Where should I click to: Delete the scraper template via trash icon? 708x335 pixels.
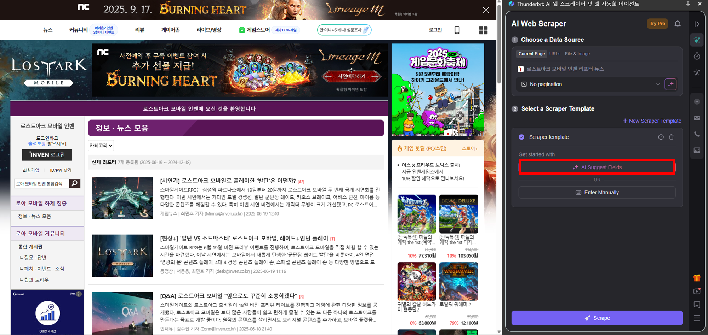click(x=671, y=137)
